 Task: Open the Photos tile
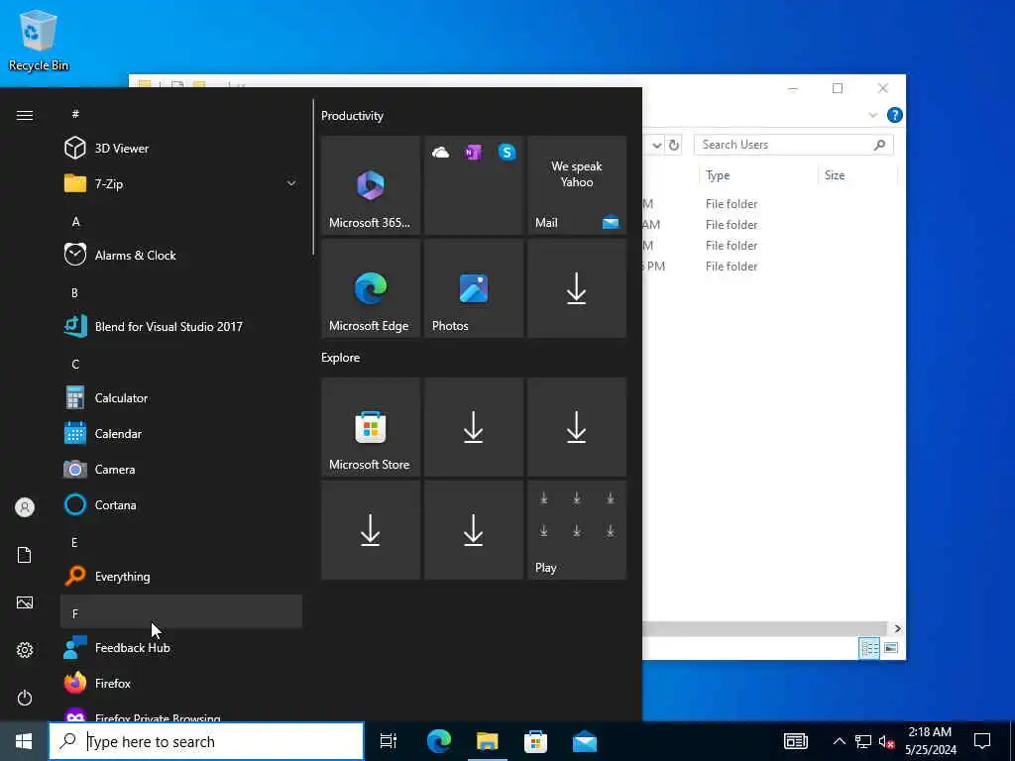(474, 288)
